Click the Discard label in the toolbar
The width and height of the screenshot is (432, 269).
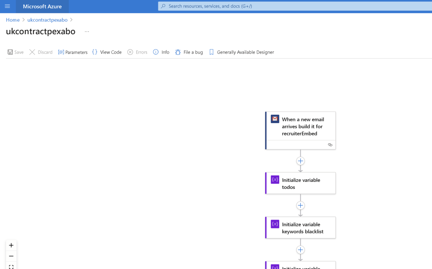click(45, 52)
